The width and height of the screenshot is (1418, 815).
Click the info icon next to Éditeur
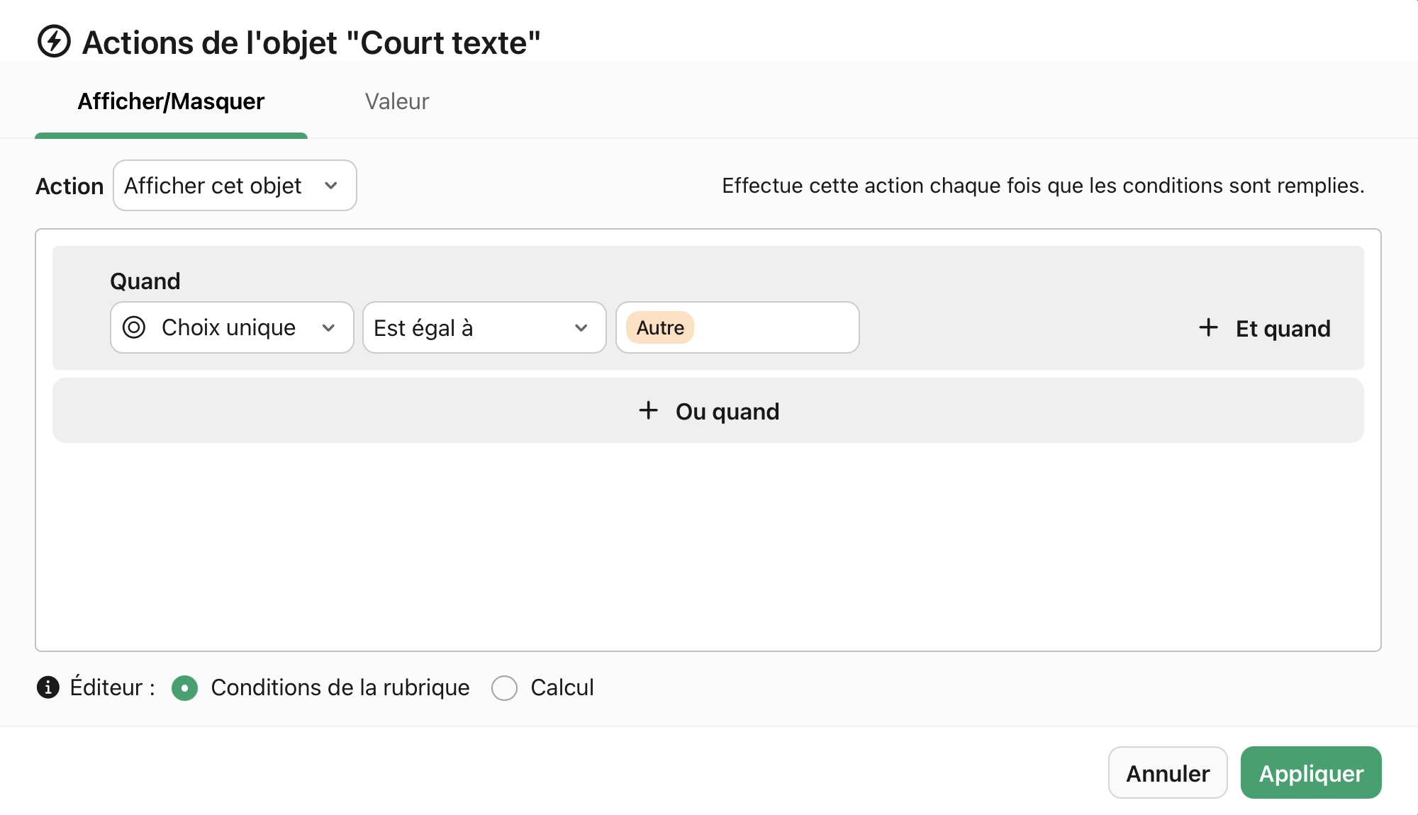pyautogui.click(x=47, y=687)
